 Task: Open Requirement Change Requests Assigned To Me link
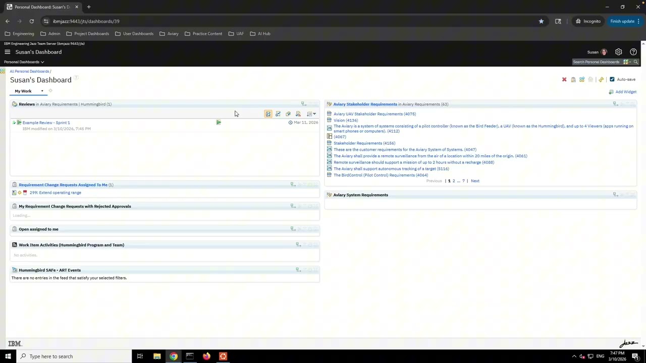63,185
